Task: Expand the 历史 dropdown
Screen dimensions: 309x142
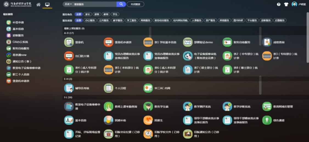Action: [x=68, y=4]
